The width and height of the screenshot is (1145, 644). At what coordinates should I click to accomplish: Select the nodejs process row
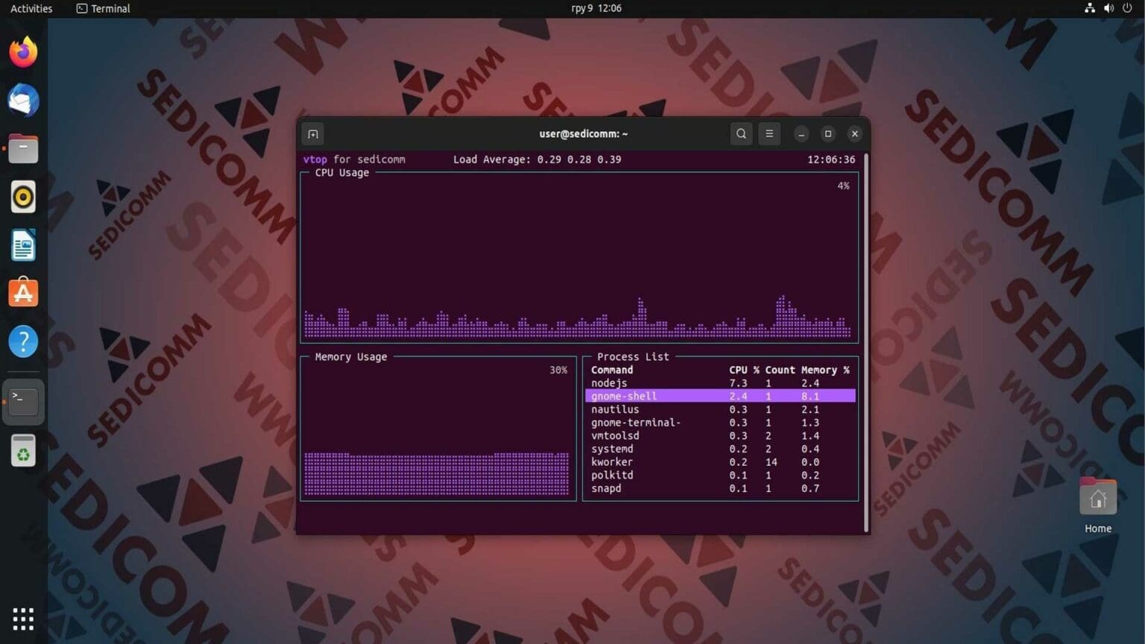coord(720,383)
